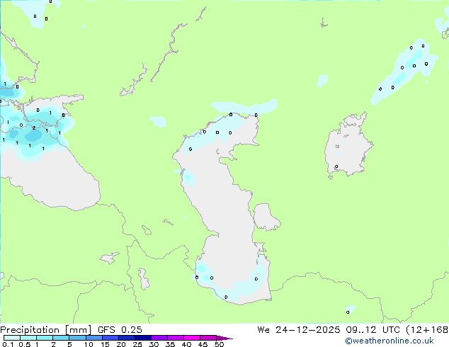Click the date '24-12-2025' in the caption

(x=308, y=330)
